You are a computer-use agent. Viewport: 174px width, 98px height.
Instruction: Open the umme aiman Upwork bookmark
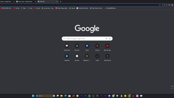point(48,8)
